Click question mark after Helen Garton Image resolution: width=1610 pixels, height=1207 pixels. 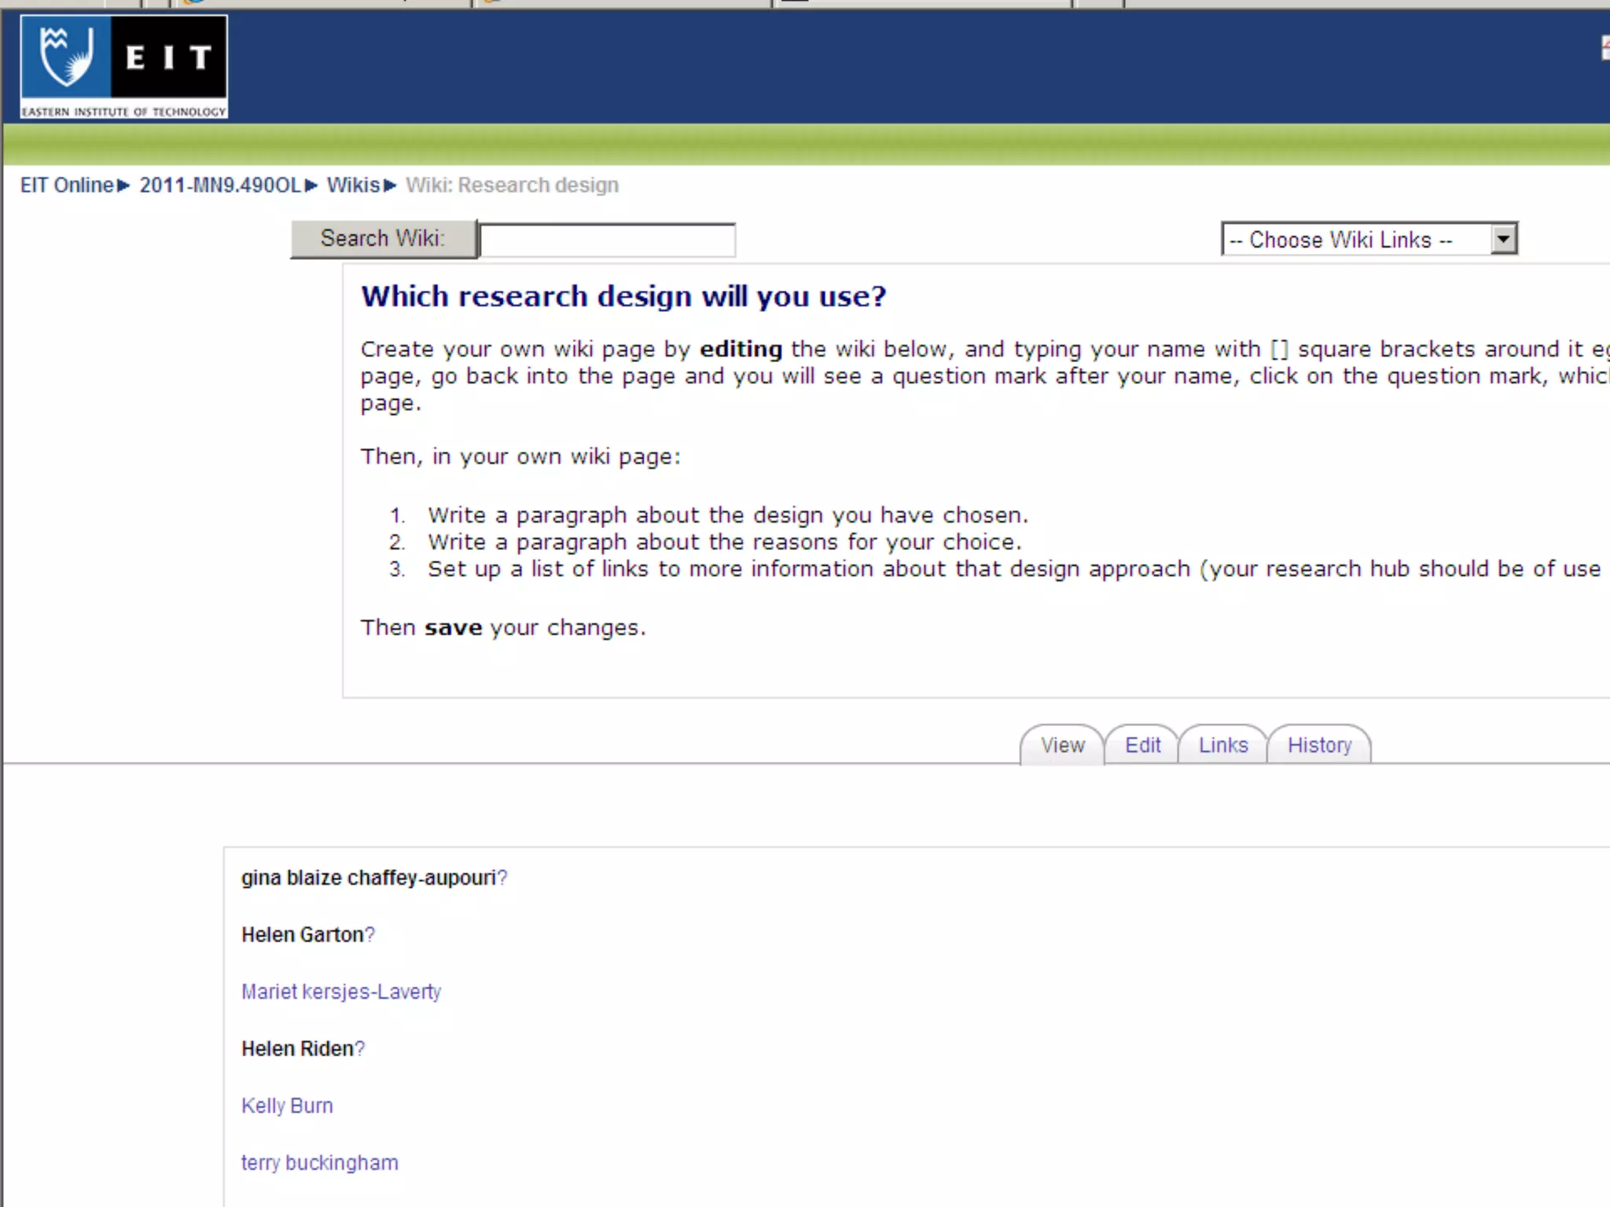370,935
